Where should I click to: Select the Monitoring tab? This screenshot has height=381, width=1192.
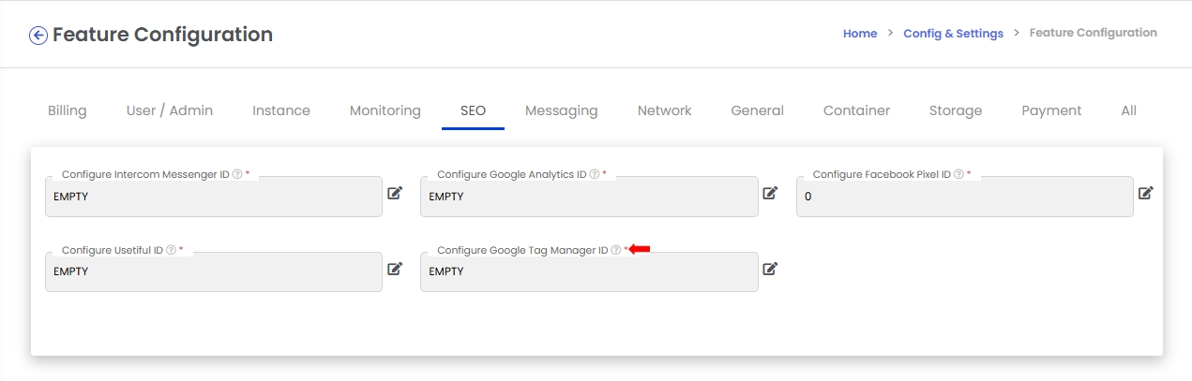coord(385,110)
